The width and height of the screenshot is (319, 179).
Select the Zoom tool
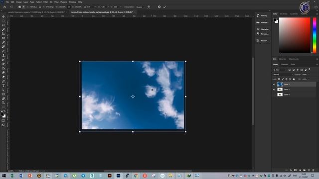(x=3, y=103)
